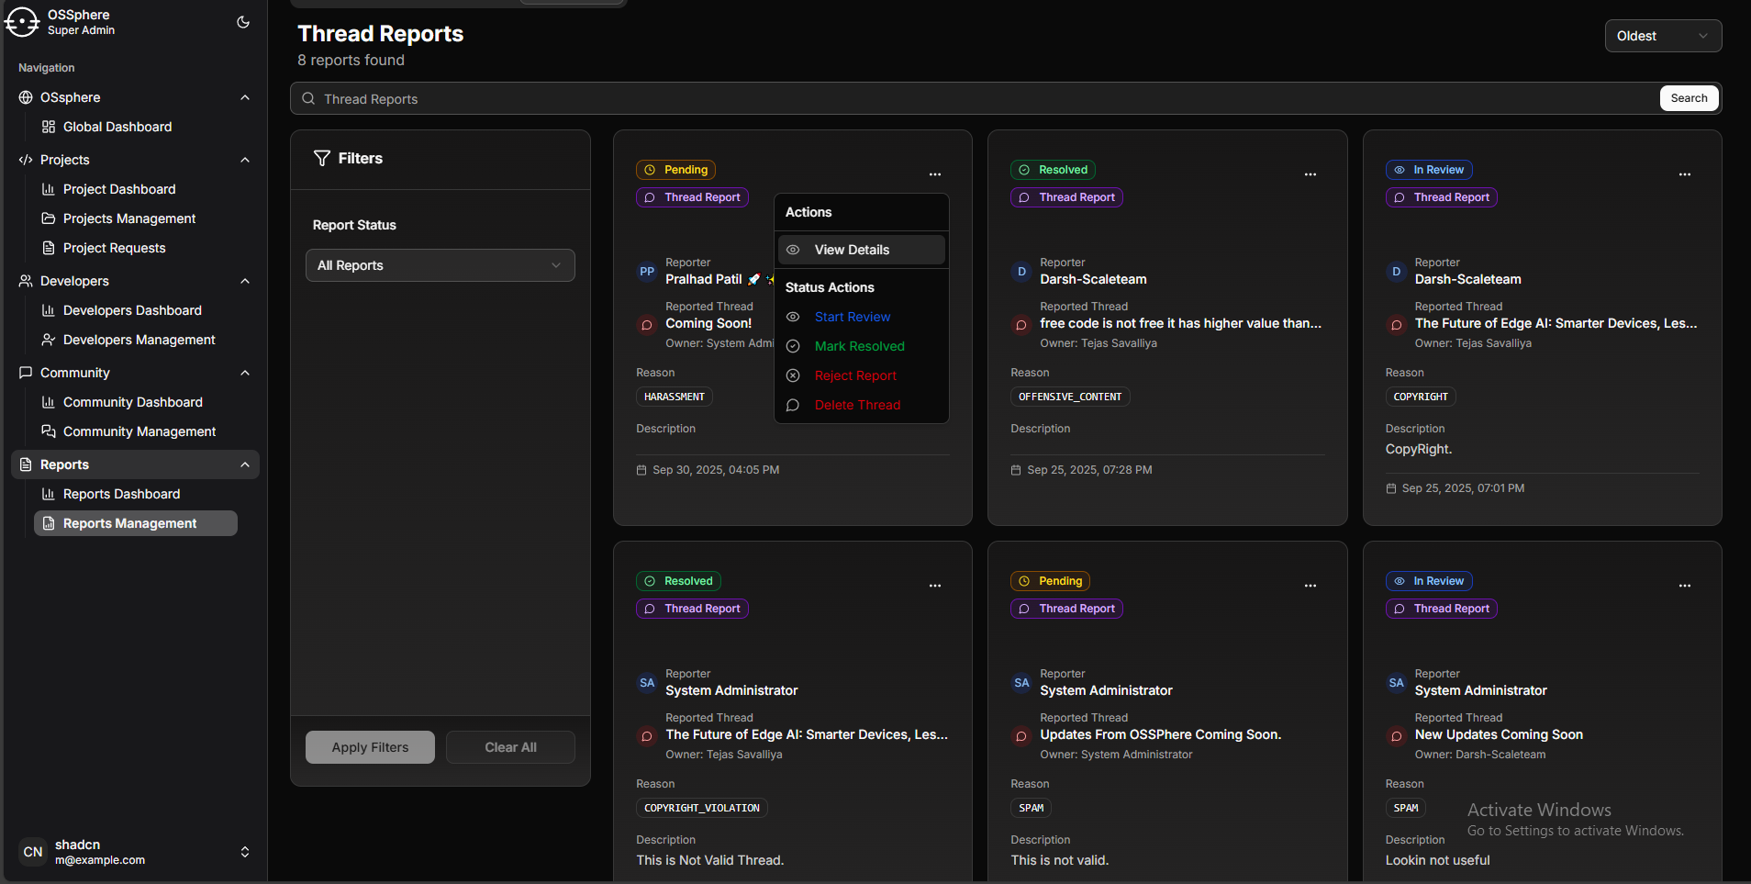This screenshot has width=1751, height=884.
Task: Click In Review badge on the COPYRIGHT report
Action: pyautogui.click(x=1429, y=170)
